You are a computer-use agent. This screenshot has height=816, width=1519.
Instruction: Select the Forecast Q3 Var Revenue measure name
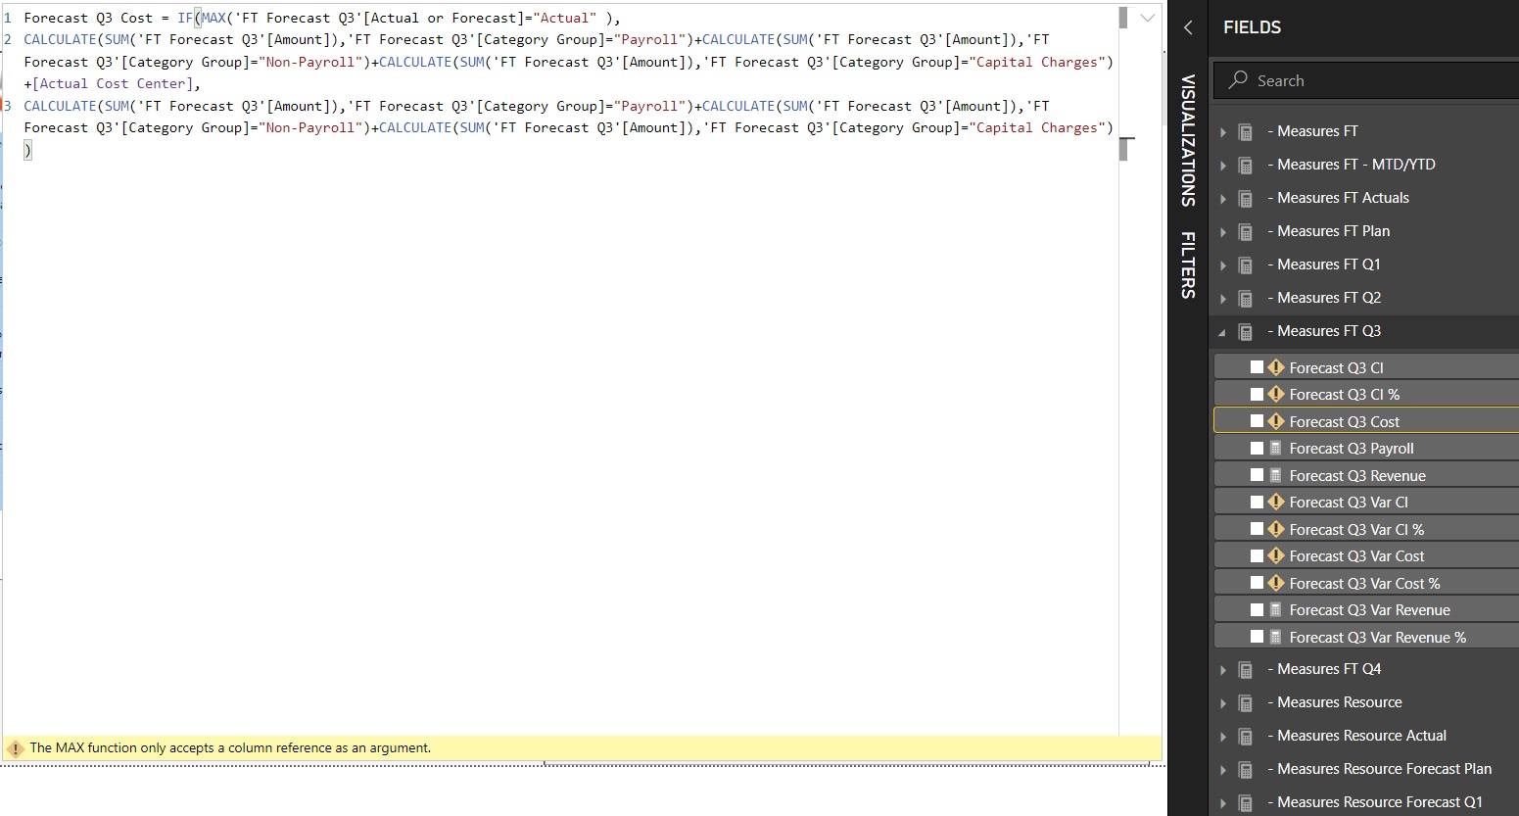[1369, 609]
